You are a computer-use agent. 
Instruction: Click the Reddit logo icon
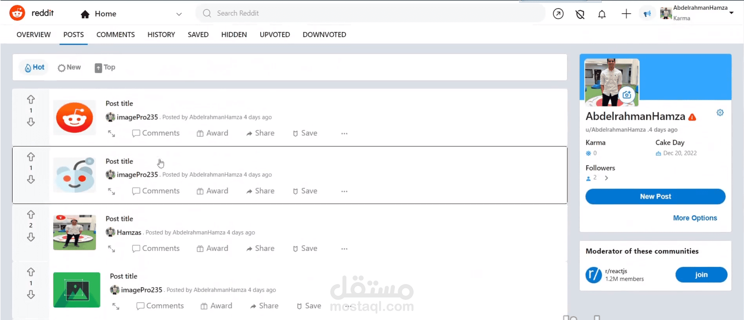17,13
